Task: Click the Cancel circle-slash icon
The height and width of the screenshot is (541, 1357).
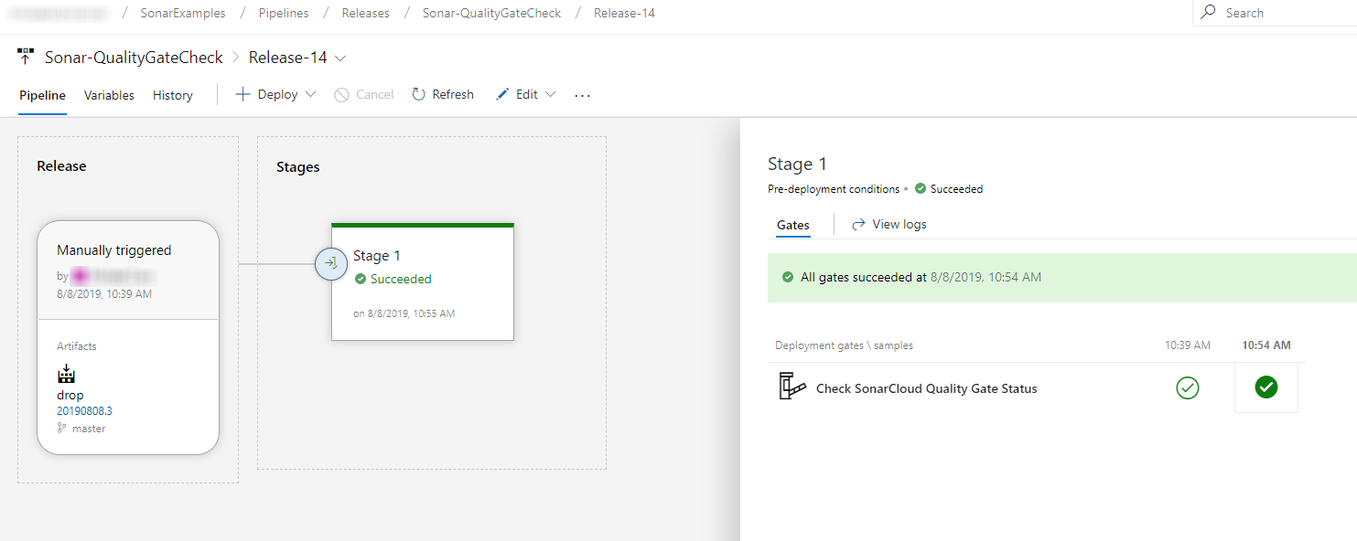Action: pos(341,95)
